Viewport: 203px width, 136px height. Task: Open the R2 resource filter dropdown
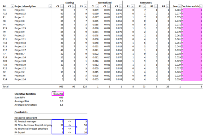pyautogui.click(x=144, y=6)
